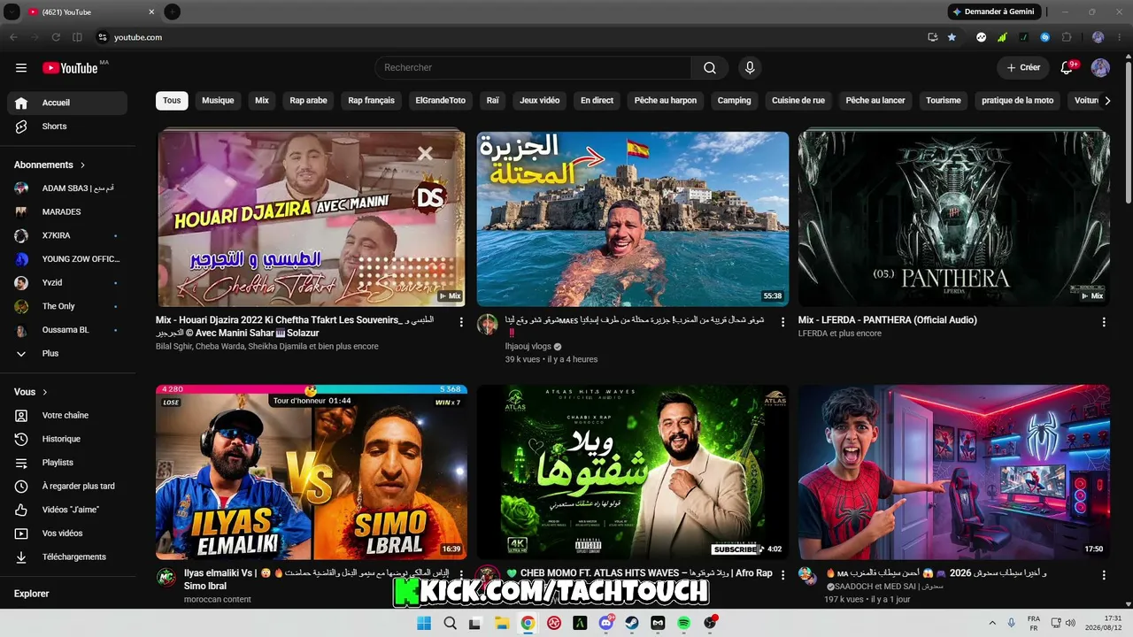Show hidden system tray icons
The width and height of the screenshot is (1133, 637).
992,623
